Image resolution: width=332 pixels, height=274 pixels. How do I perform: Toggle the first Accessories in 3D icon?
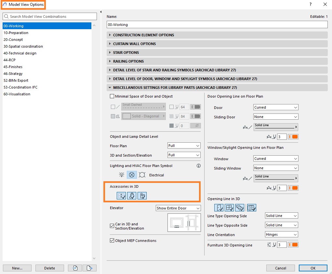tap(121, 196)
